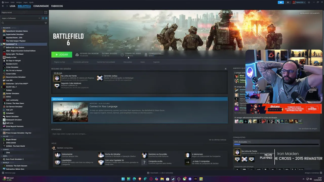Click the Sobrevivente achievement icon
324x182 pixels.
click(58, 155)
